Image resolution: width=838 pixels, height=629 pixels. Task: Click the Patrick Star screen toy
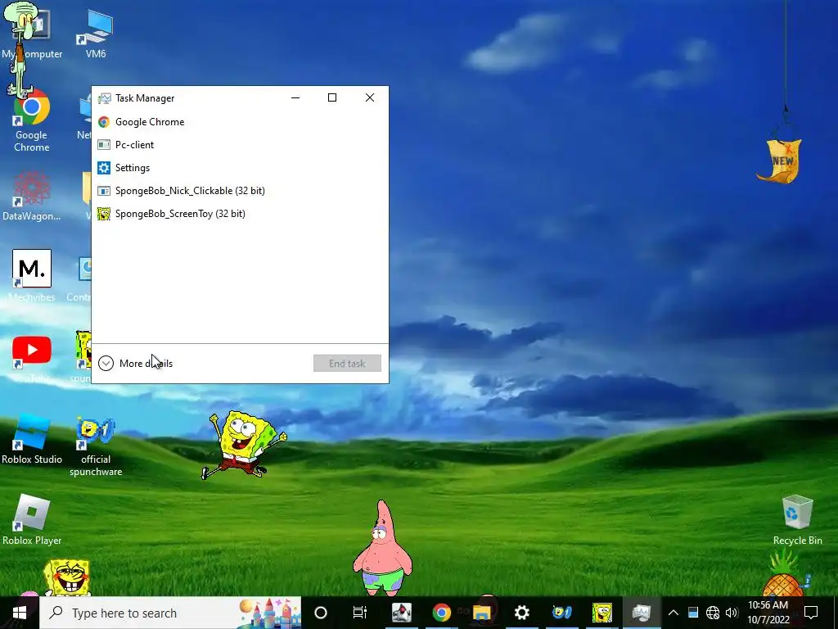point(383,548)
